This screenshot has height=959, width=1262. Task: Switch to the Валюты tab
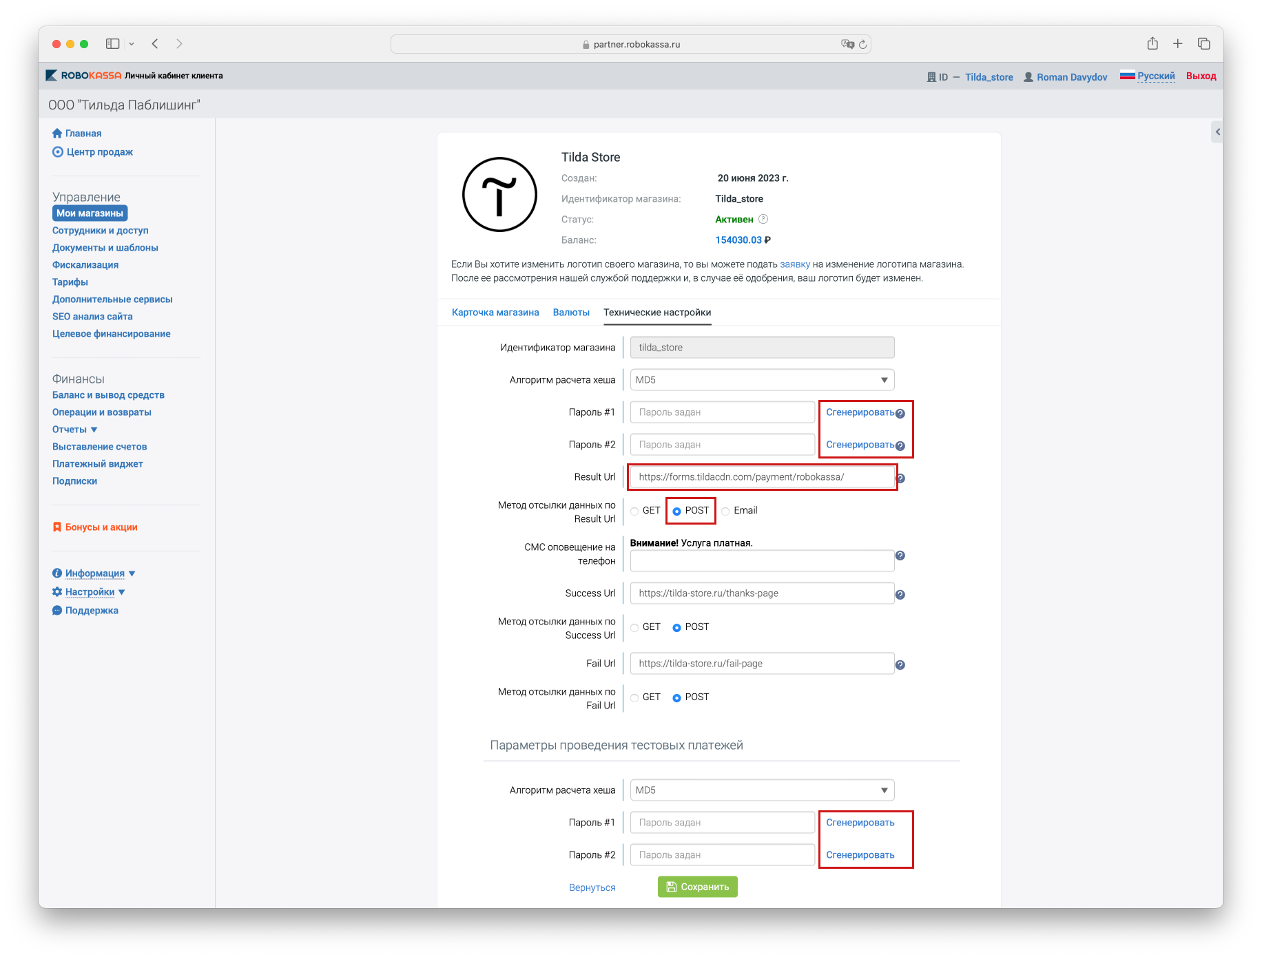coord(571,313)
